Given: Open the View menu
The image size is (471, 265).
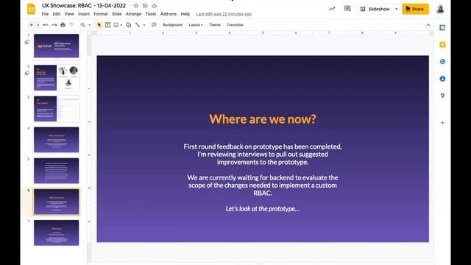Looking at the screenshot, I should click(x=69, y=14).
